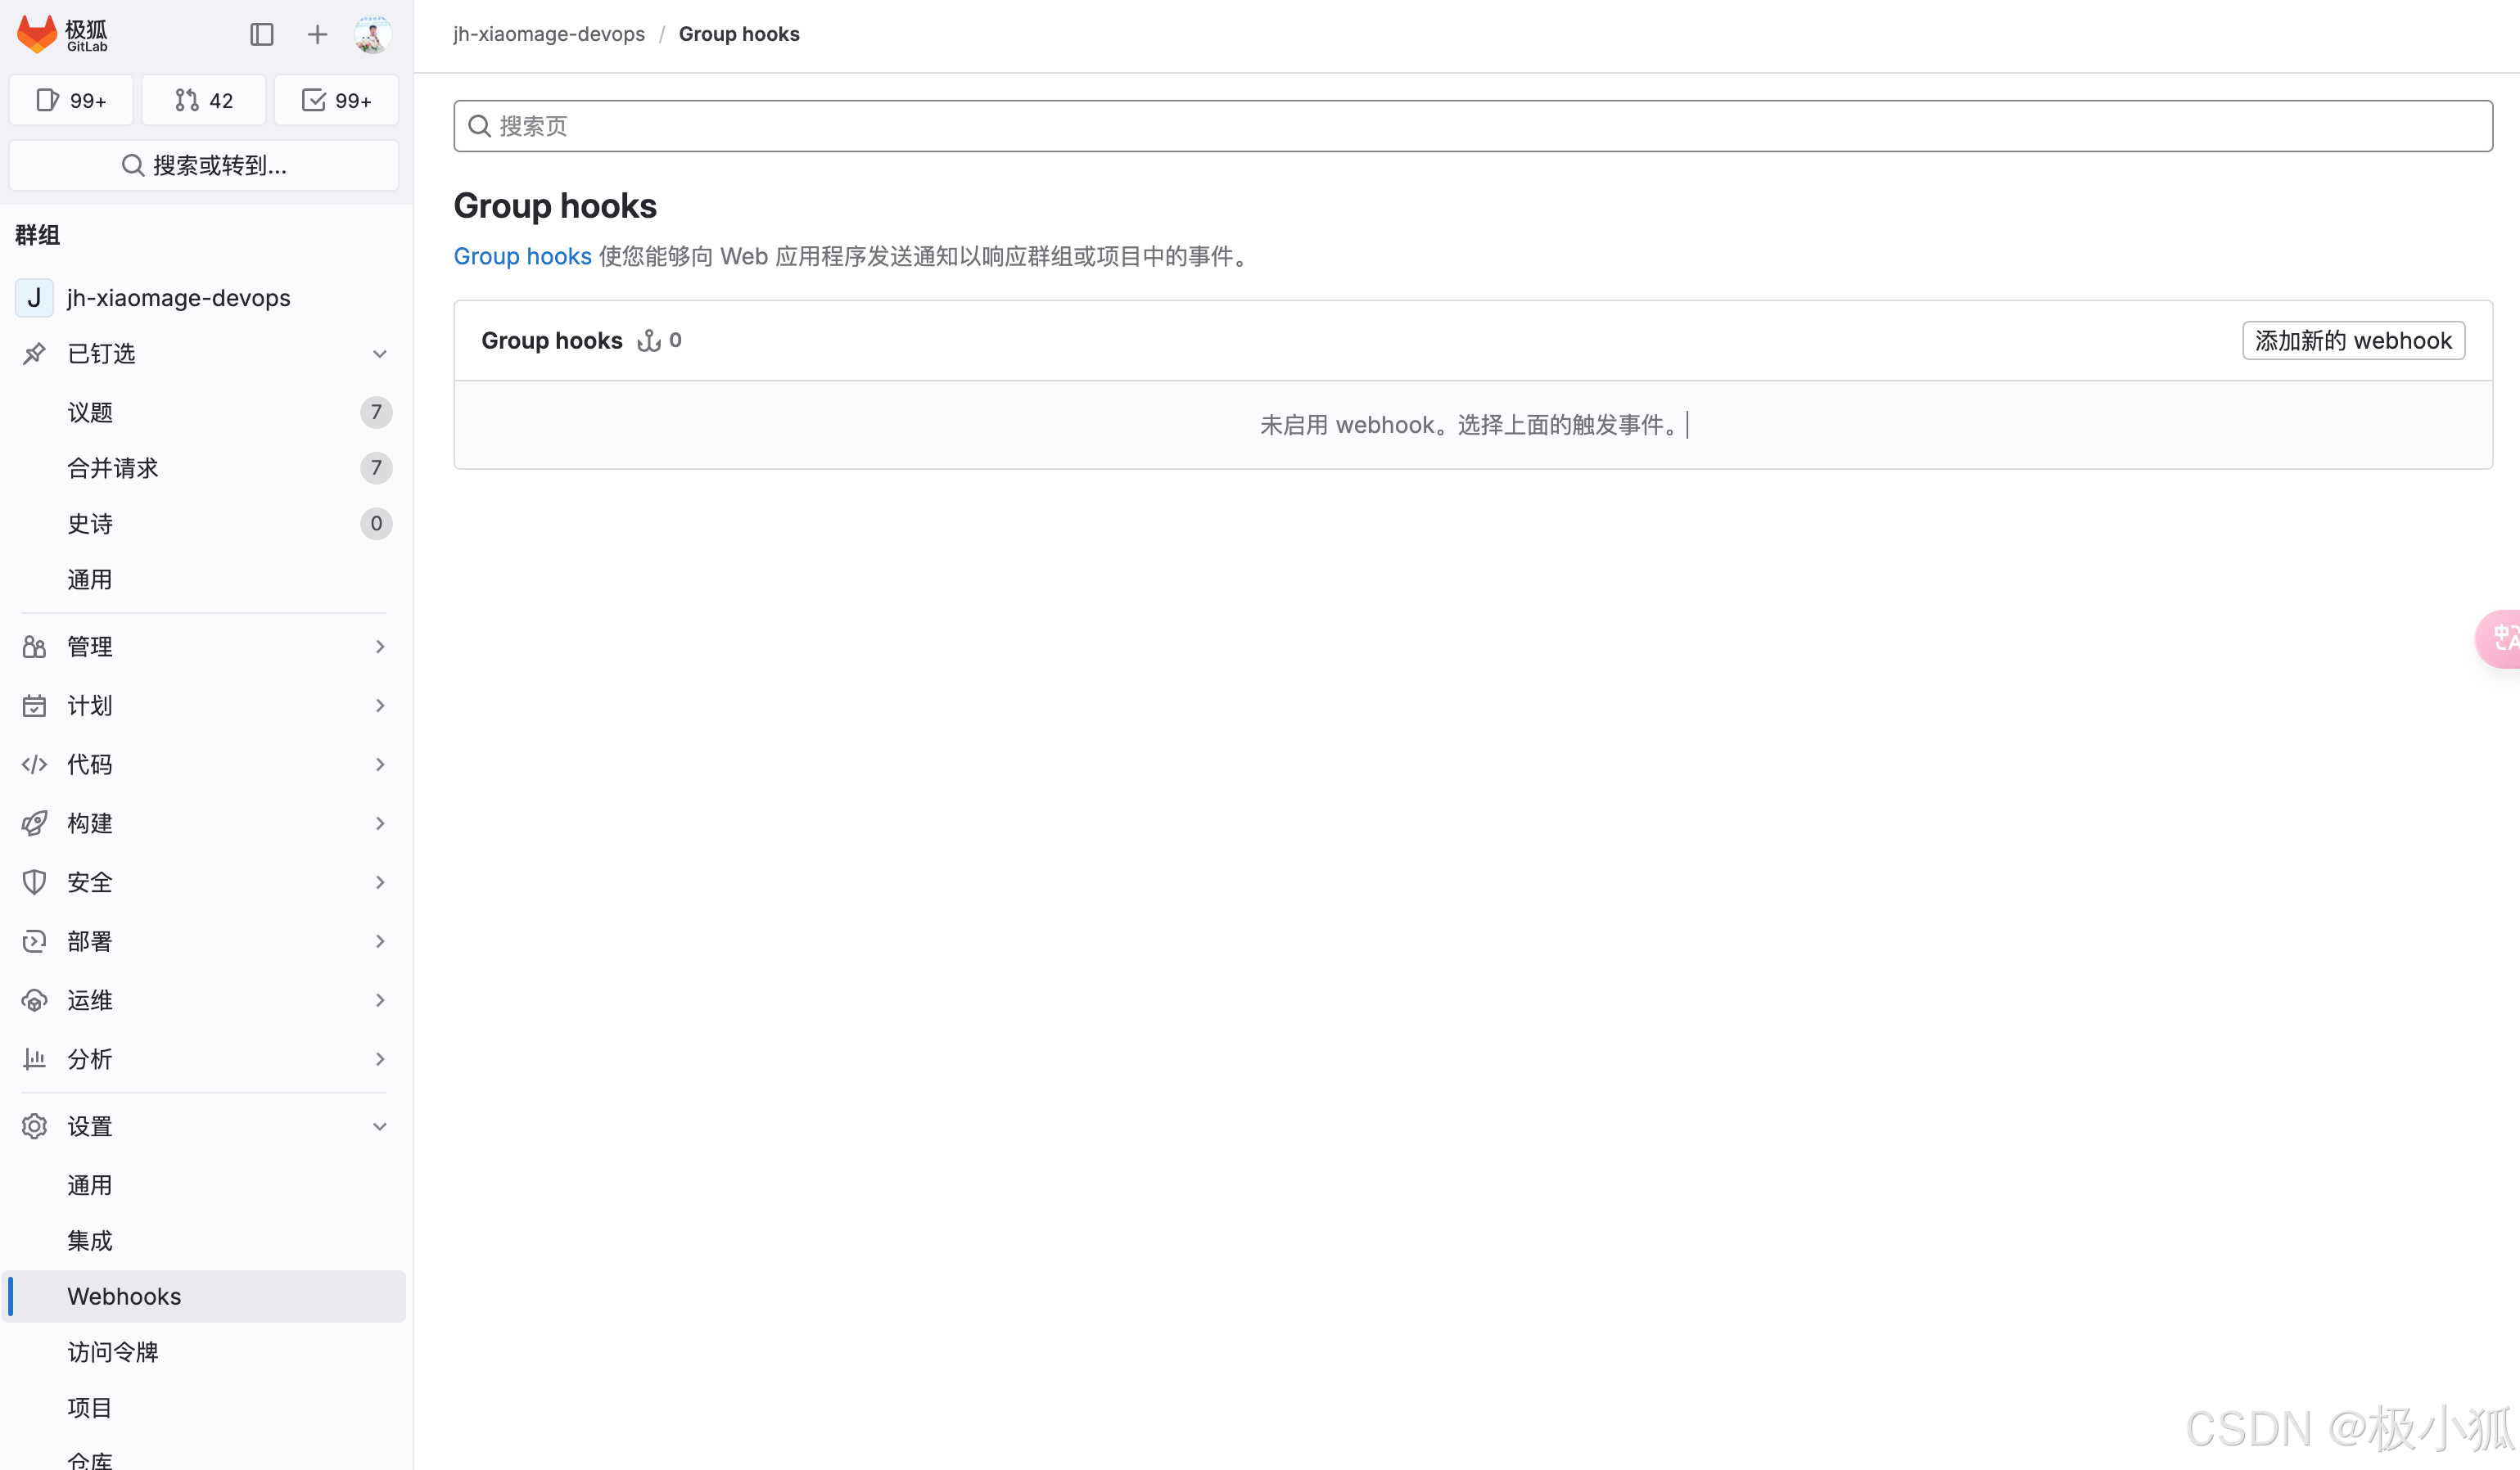Open the to-do list counter

point(336,100)
